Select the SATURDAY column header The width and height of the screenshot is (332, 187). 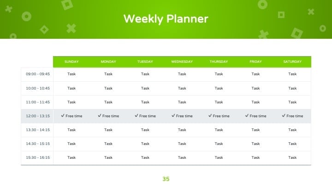pos(292,62)
